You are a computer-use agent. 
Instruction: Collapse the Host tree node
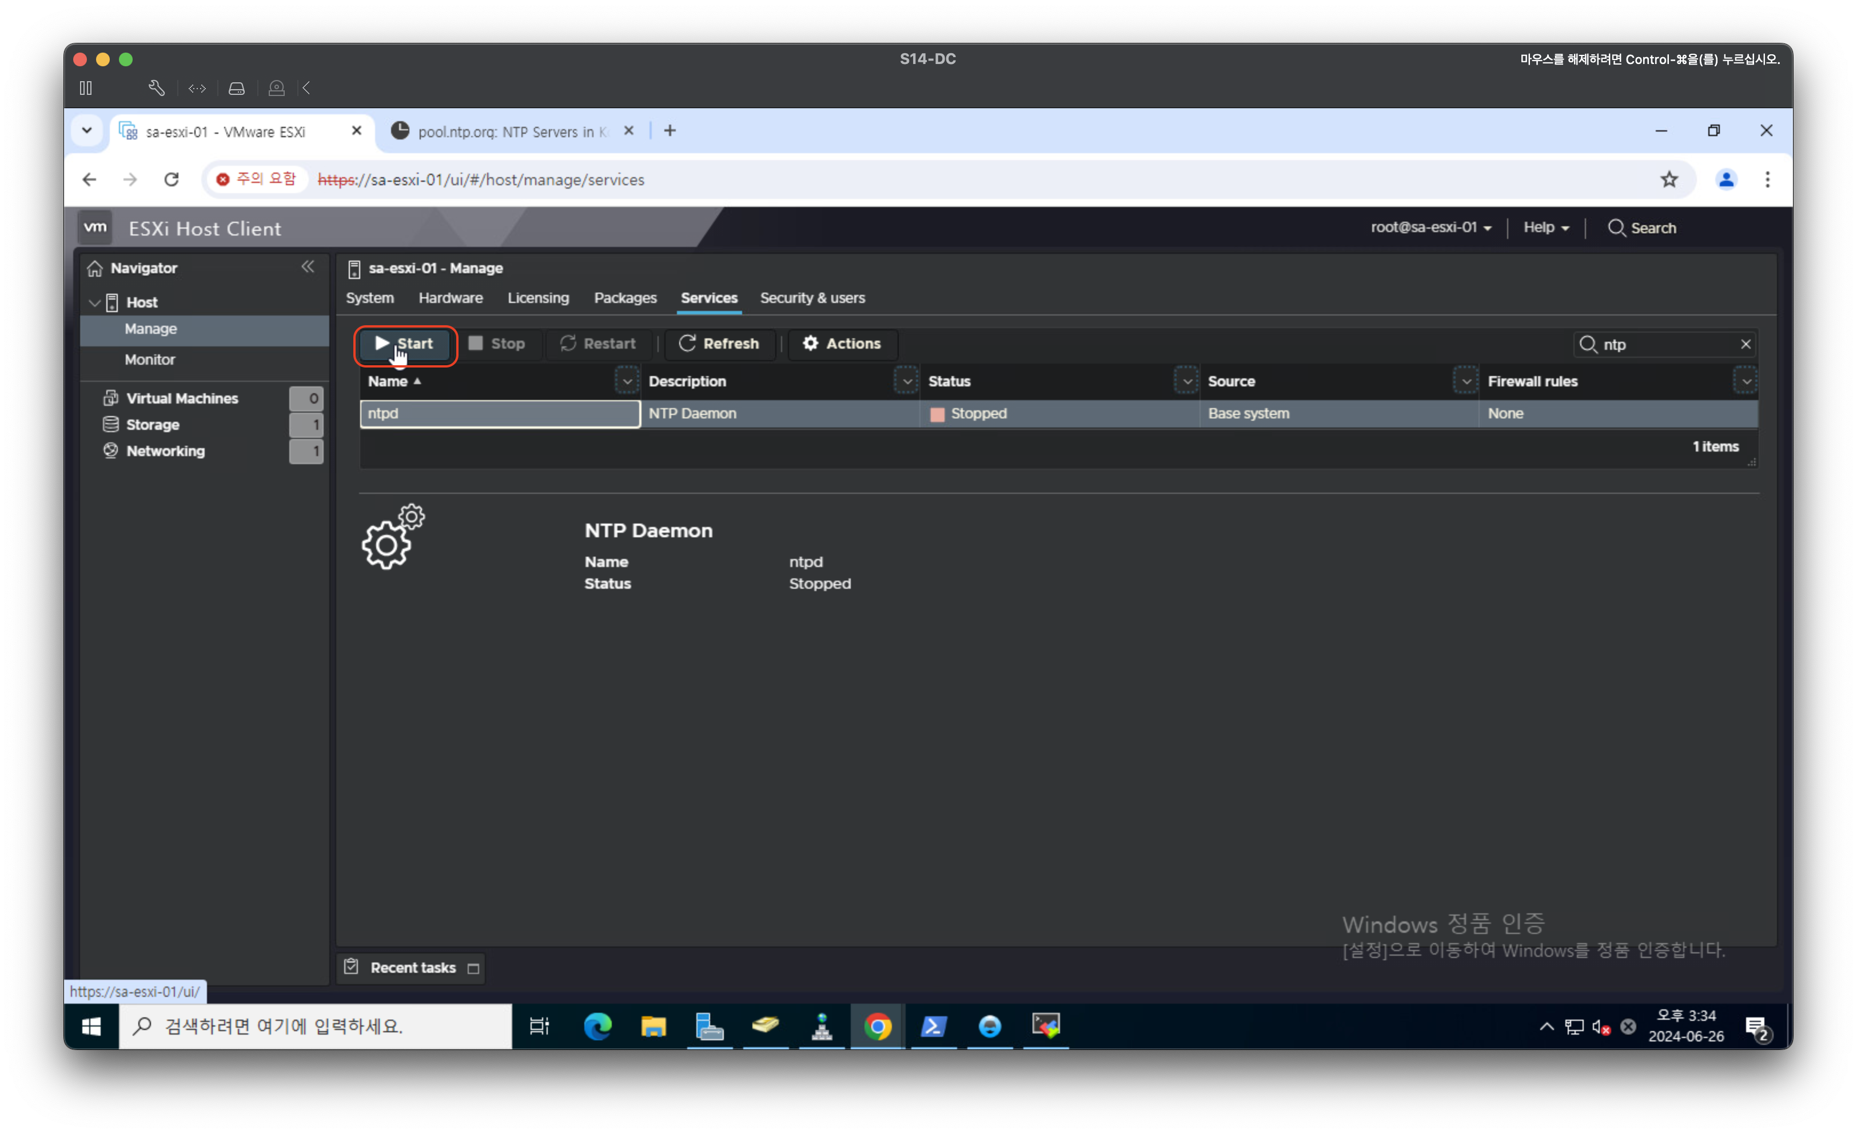pos(94,302)
